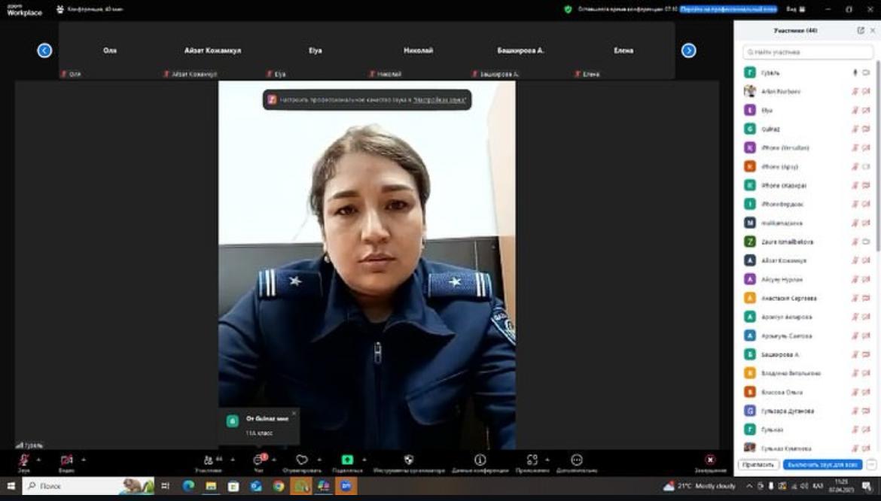Open the Вид layout dropdown
Image resolution: width=881 pixels, height=501 pixels.
coord(794,10)
